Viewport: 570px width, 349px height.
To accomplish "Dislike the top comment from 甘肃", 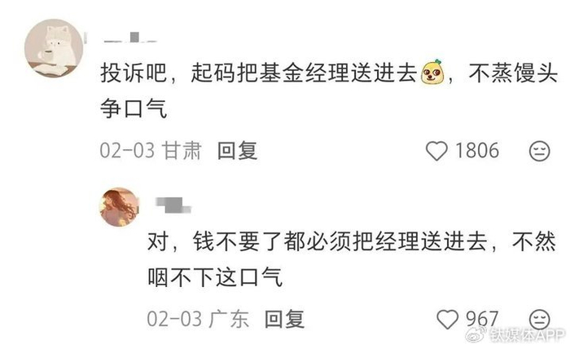I will coord(539,151).
